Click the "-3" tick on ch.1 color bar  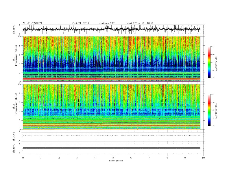pyautogui.click(x=213, y=47)
